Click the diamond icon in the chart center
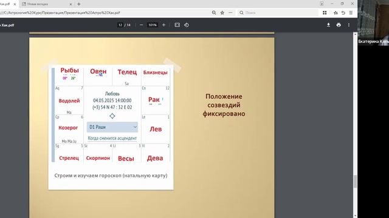Image resolution: width=389 pixels, height=218 pixels. pyautogui.click(x=112, y=116)
